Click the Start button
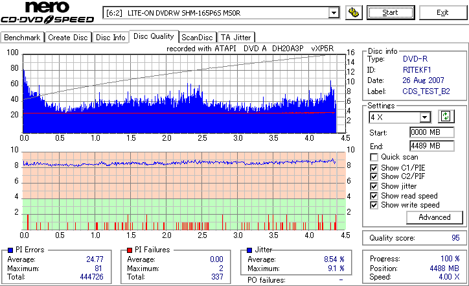This screenshot has height=286, width=469. pyautogui.click(x=391, y=12)
